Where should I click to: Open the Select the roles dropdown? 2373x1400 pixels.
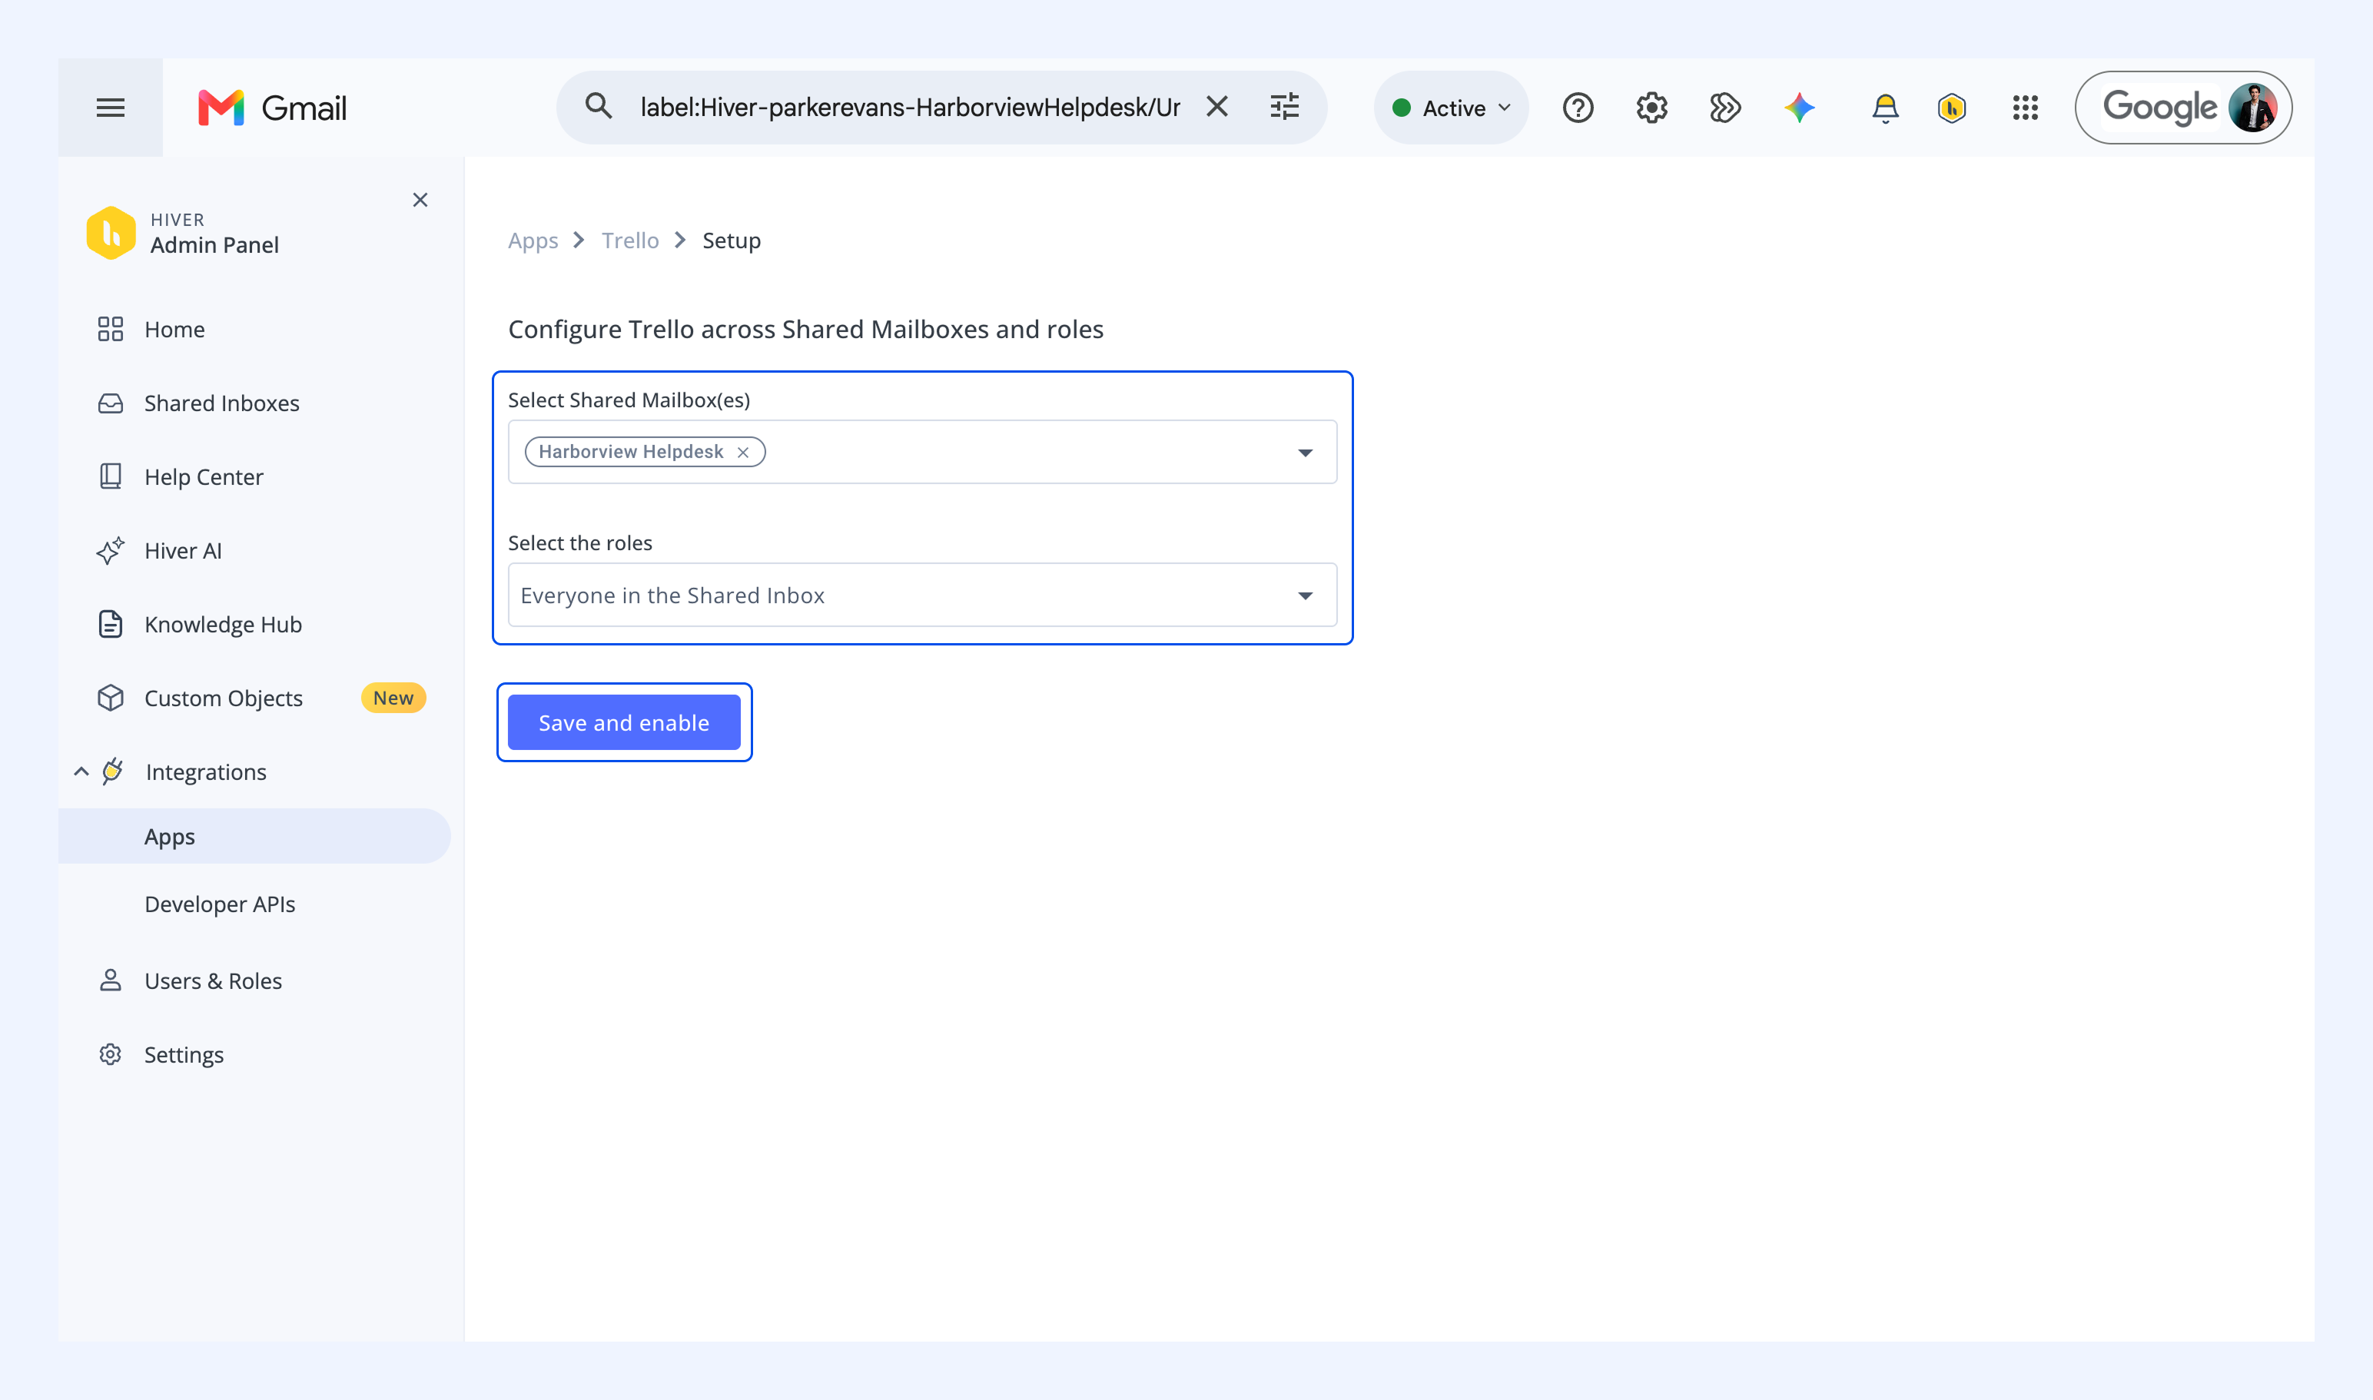coord(922,595)
